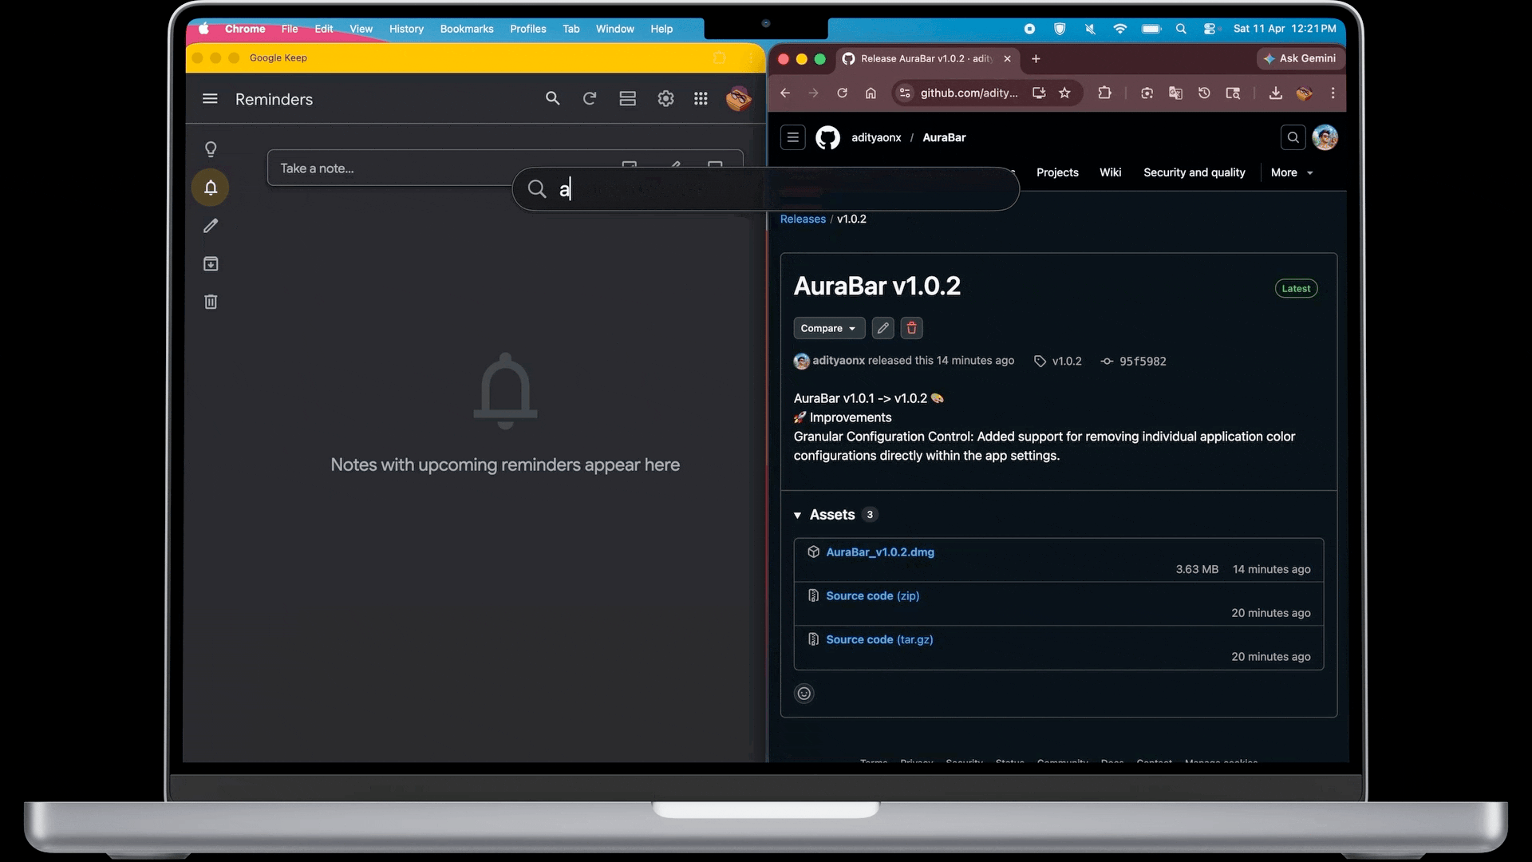The width and height of the screenshot is (1532, 862).
Task: Switch Keep to list view
Action: (x=628, y=99)
